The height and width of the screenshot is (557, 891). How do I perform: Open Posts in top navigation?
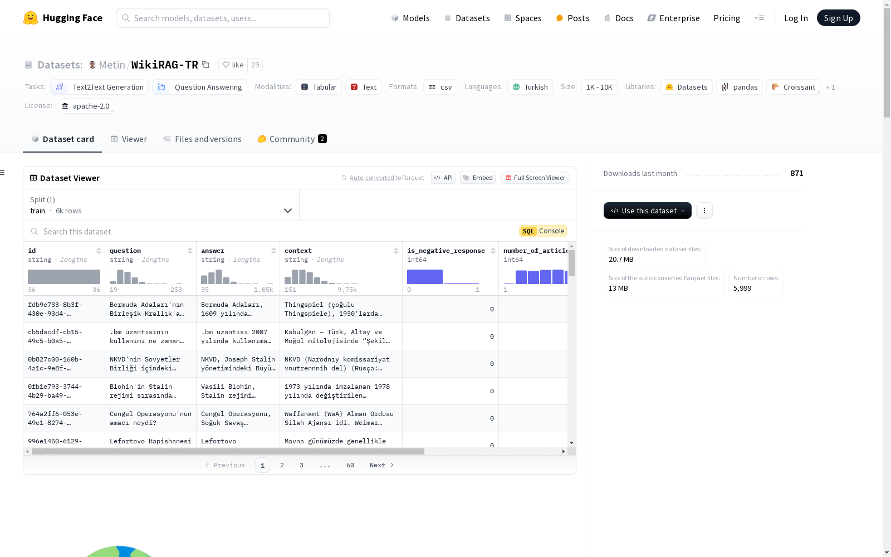pyautogui.click(x=572, y=18)
